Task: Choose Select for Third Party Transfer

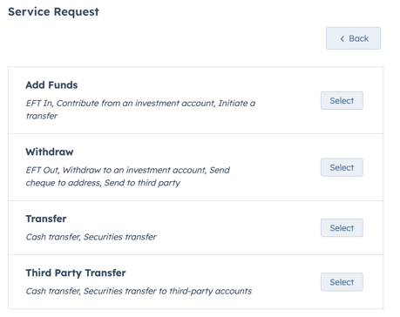Action: 342,282
